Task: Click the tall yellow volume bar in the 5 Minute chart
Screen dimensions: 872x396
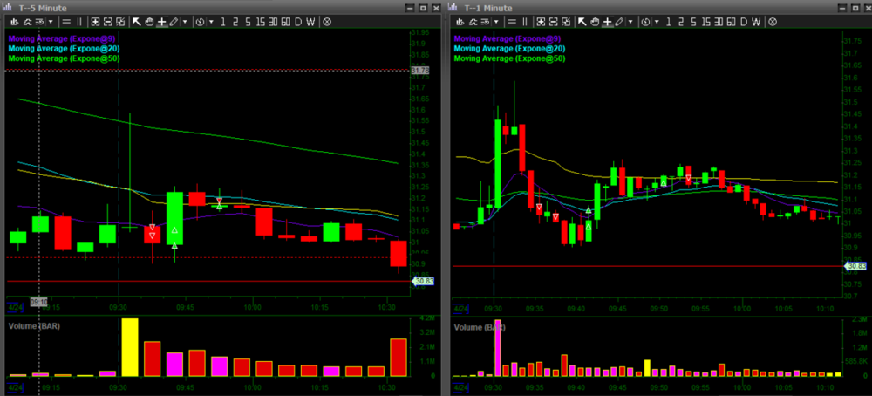Action: (x=130, y=347)
